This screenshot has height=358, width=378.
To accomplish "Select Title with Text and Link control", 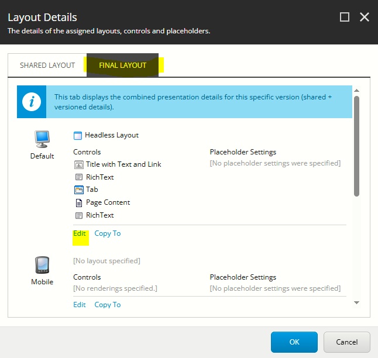I will (123, 164).
